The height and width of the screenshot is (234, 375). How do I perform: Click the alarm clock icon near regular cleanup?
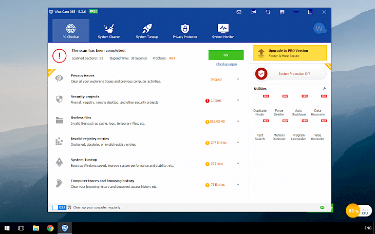tap(69, 207)
